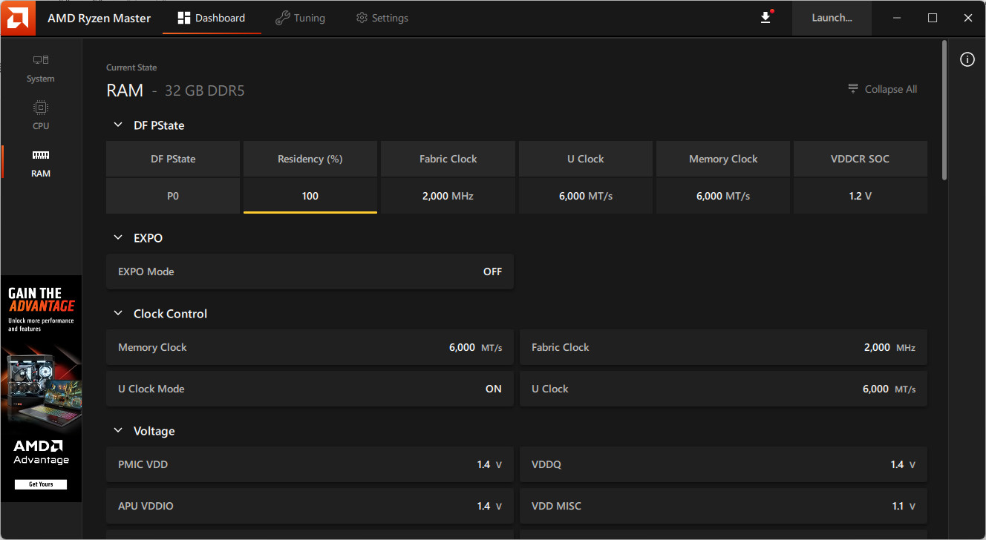
Task: Open the info panel icon
Action: click(967, 60)
